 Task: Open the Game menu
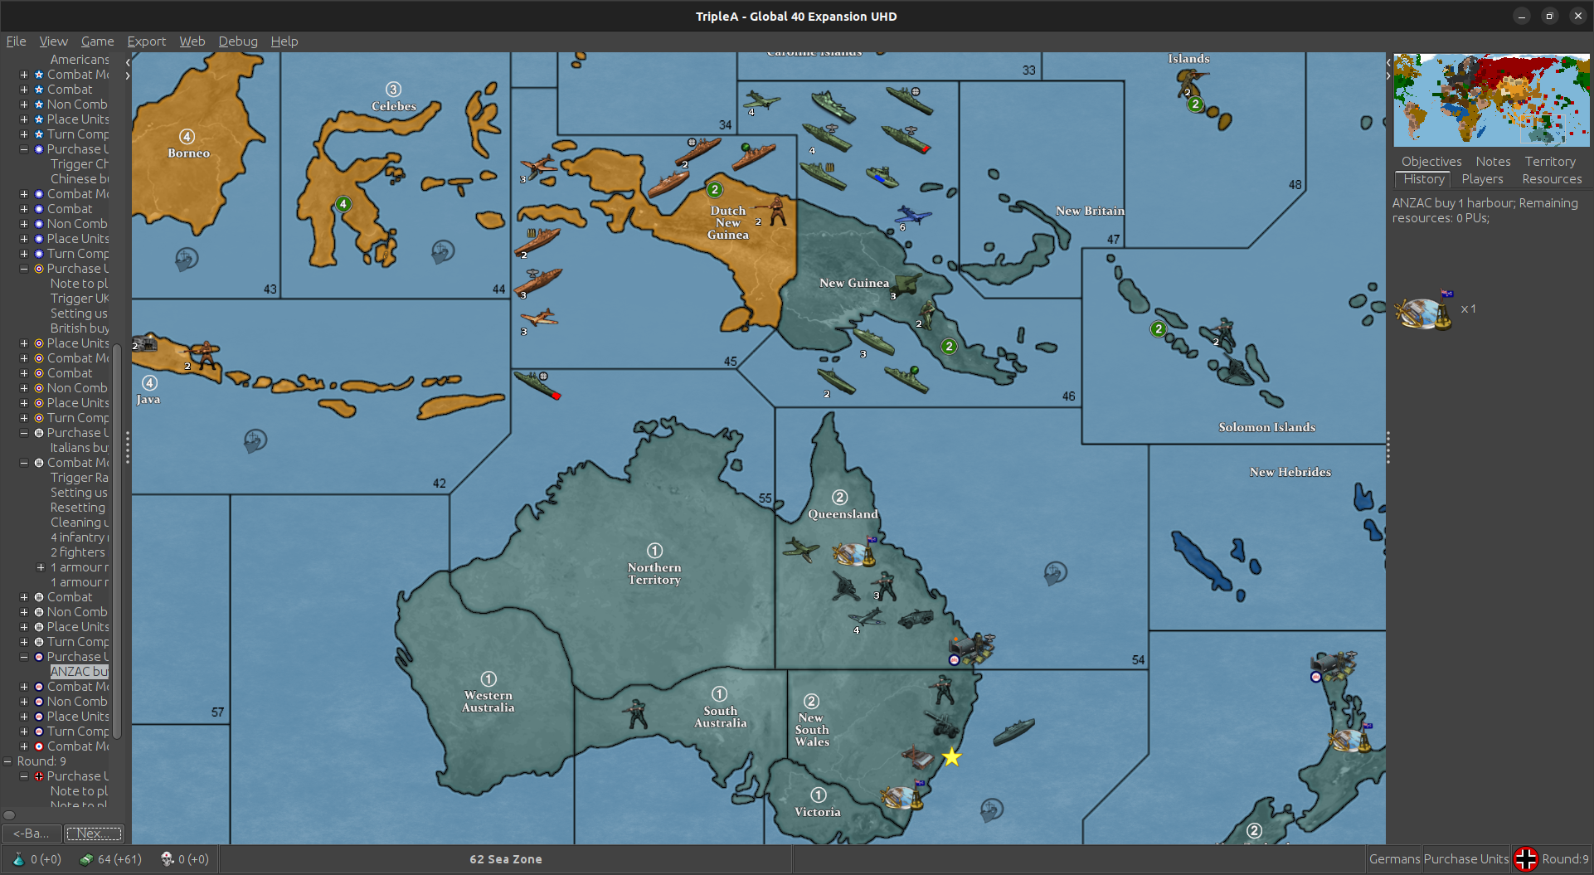[x=97, y=41]
